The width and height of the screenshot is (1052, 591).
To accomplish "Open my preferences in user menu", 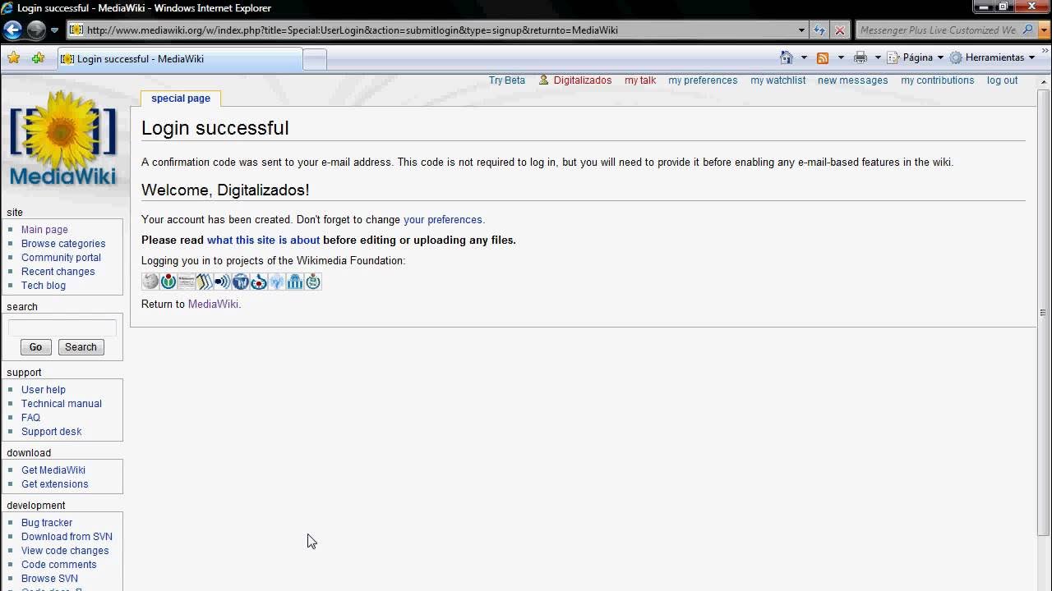I will pyautogui.click(x=703, y=80).
